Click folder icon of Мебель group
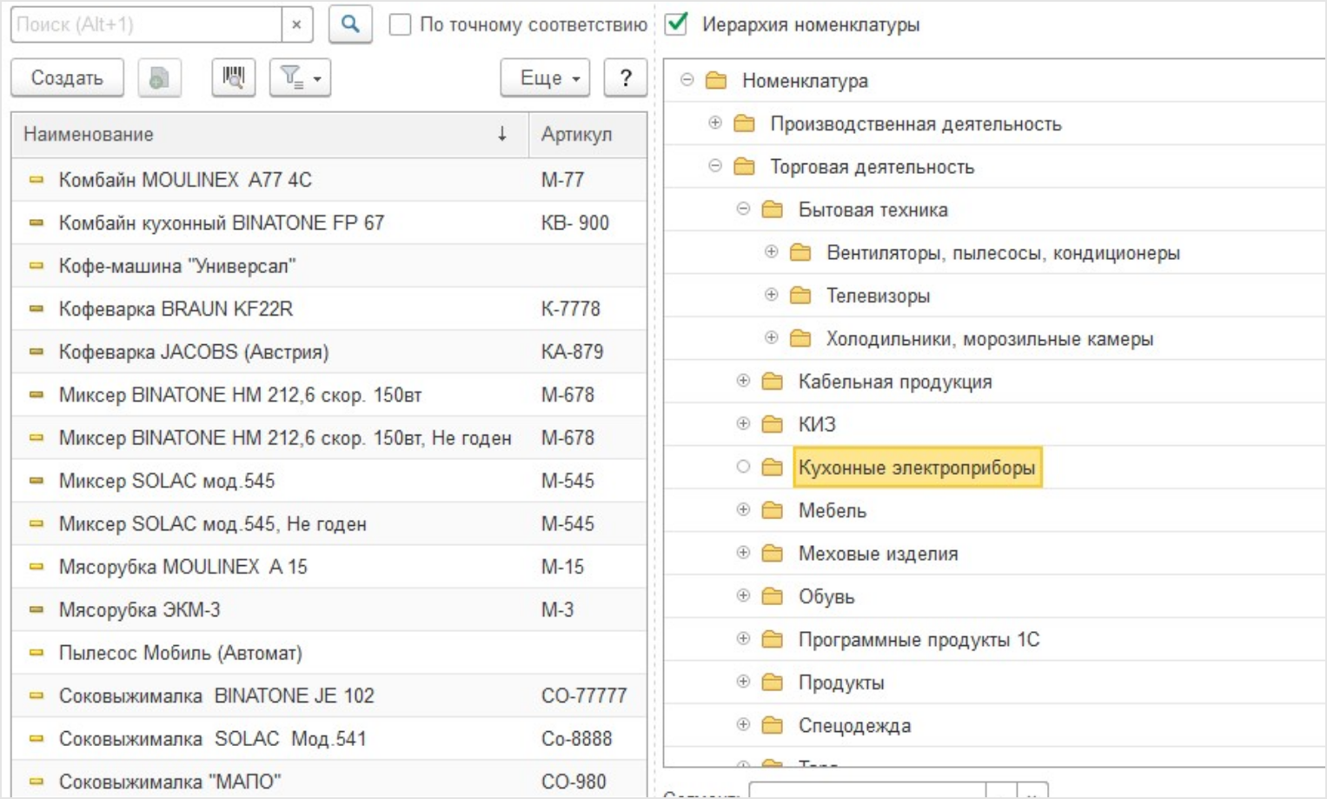This screenshot has height=799, width=1327. coord(773,510)
